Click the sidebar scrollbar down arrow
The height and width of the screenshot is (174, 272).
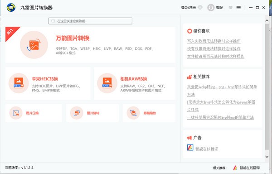267,157
